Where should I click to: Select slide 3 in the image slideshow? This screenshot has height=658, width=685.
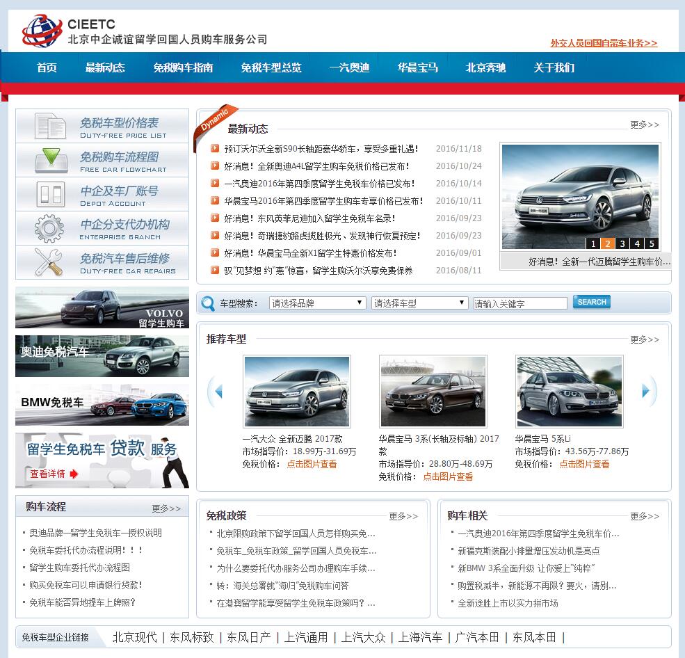point(622,243)
